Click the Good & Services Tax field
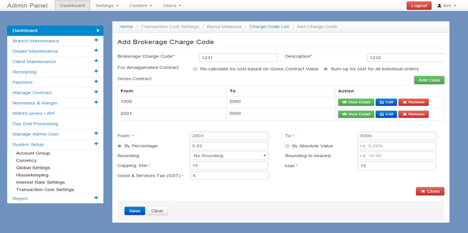The image size is (468, 233). coord(229,175)
